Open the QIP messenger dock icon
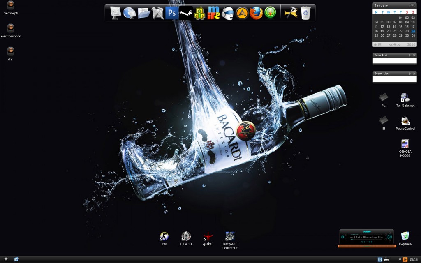 tap(200, 13)
